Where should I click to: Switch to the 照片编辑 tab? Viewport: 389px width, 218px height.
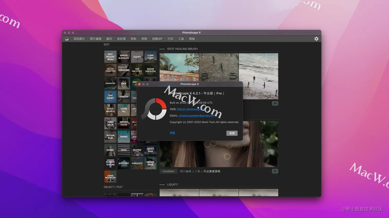pyautogui.click(x=95, y=39)
